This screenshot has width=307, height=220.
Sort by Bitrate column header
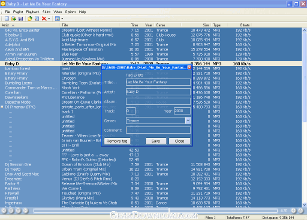tap(240, 25)
